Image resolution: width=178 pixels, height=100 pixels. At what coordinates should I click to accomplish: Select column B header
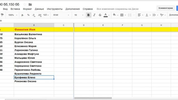(34, 25)
